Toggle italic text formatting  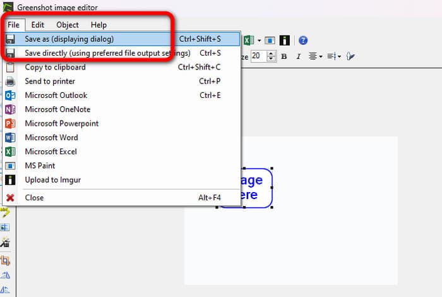pos(299,56)
